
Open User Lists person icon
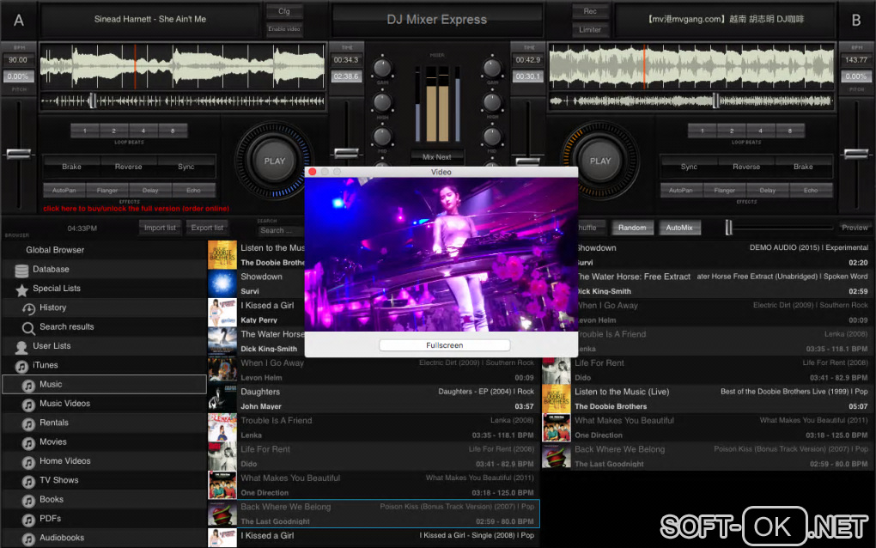tap(21, 348)
